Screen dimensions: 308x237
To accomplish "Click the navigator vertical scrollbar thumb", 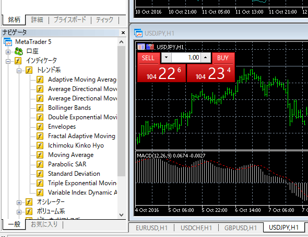I will pos(122,111).
